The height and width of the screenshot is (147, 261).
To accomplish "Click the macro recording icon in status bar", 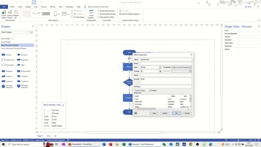I will coord(68,140).
